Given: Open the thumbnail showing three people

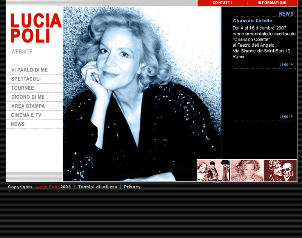Looking at the screenshot, I should click(213, 170).
